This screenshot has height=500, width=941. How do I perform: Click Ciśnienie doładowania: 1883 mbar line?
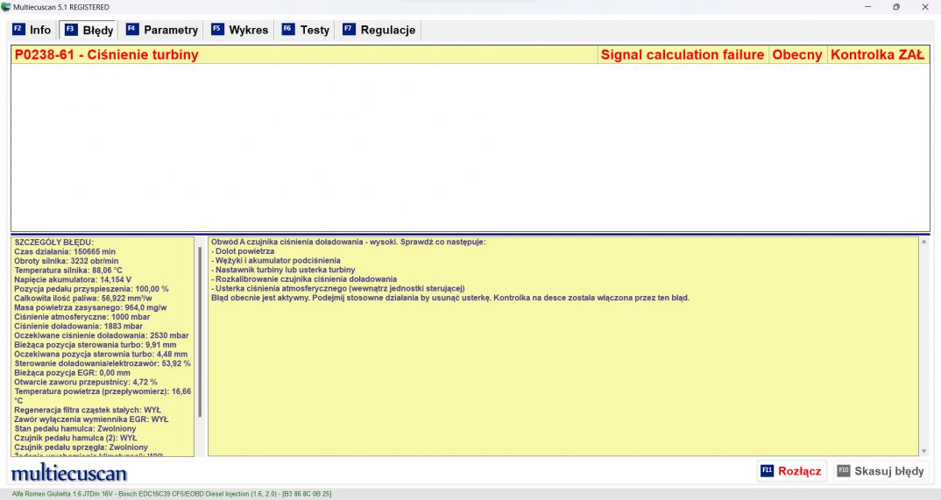click(x=78, y=326)
